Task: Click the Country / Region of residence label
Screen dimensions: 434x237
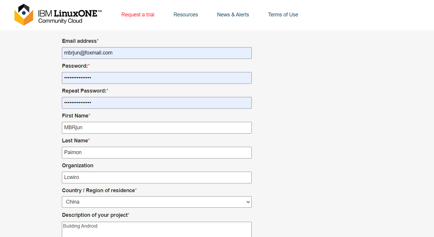Action: (x=98, y=190)
